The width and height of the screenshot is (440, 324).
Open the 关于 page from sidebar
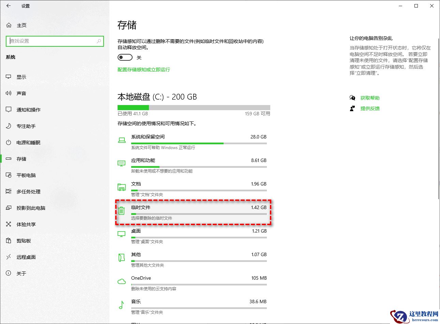pyautogui.click(x=8, y=273)
